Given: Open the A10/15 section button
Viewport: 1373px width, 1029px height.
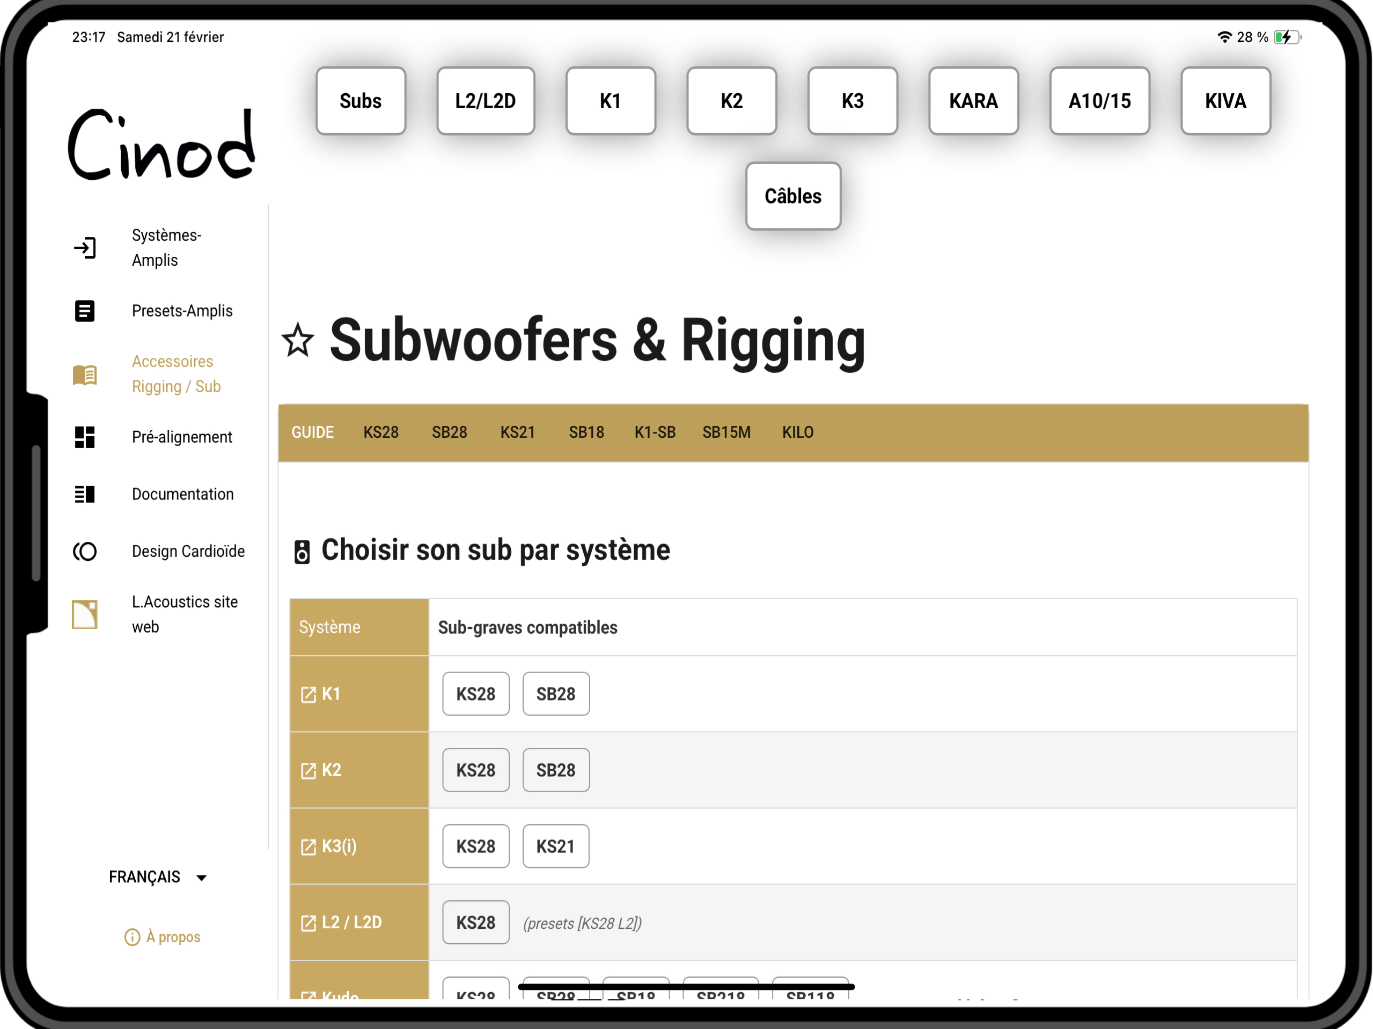Looking at the screenshot, I should 1100,101.
